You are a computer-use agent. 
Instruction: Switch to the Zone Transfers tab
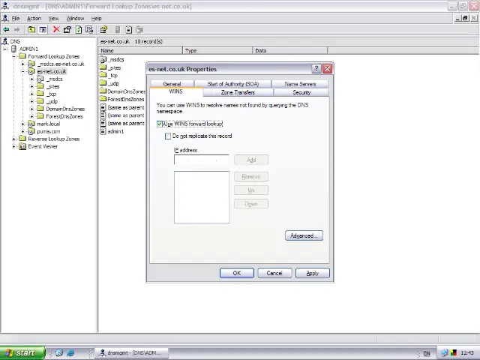click(238, 92)
